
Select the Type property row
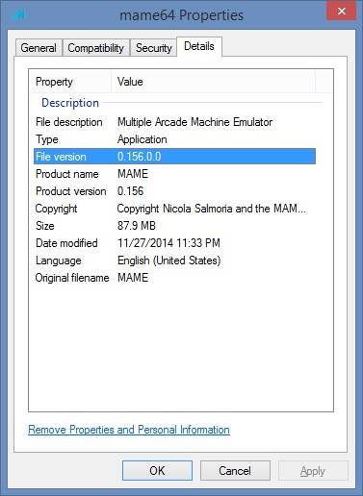(174, 139)
